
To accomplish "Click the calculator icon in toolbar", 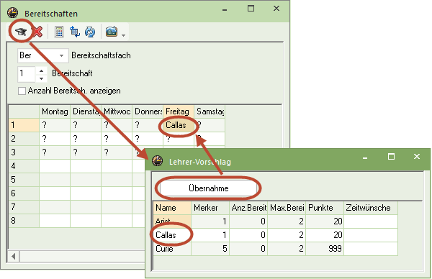I will pos(59,32).
